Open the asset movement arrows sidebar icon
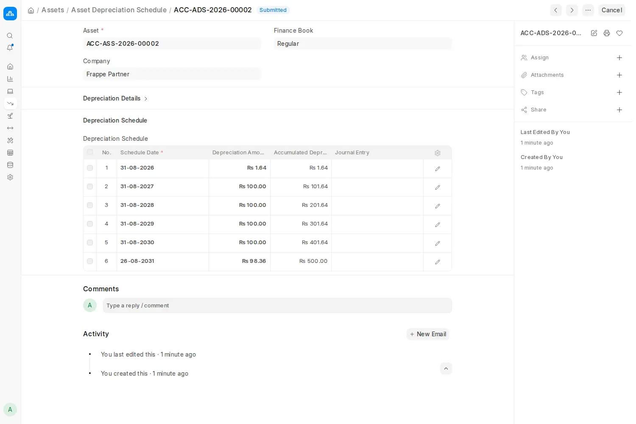636x424 pixels. coord(10,128)
